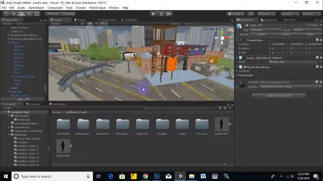
Task: Open the Tag dropdown
Action: point(265,30)
